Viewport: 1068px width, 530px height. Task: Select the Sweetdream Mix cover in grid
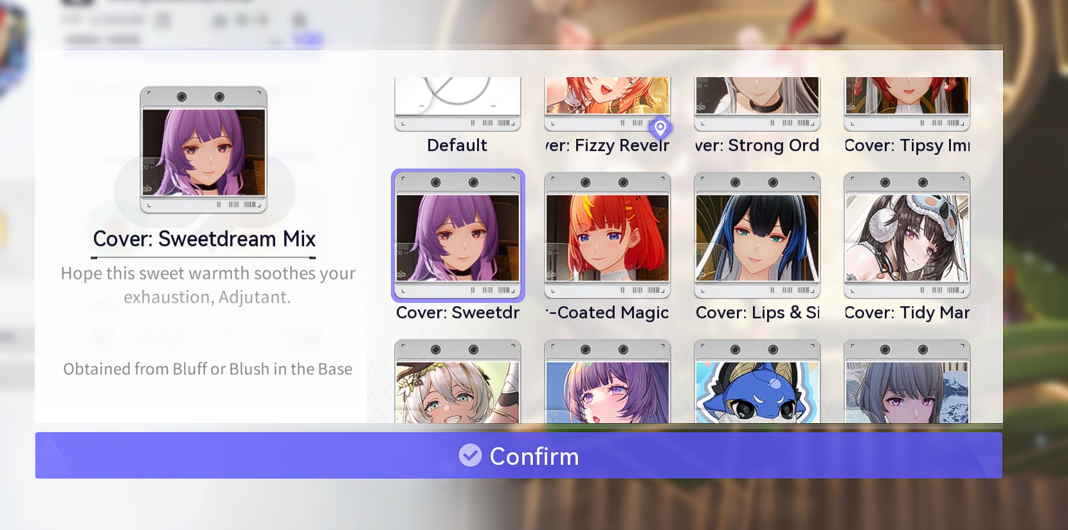point(458,235)
